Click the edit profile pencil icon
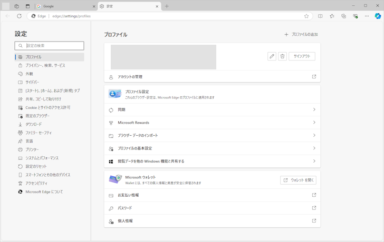384x242 pixels. tap(272, 56)
